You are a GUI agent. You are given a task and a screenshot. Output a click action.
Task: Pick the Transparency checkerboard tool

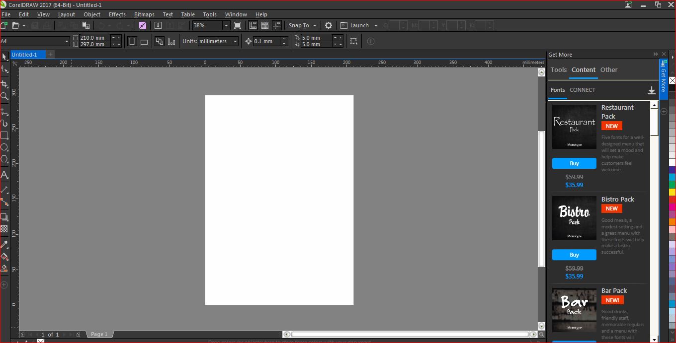4,229
